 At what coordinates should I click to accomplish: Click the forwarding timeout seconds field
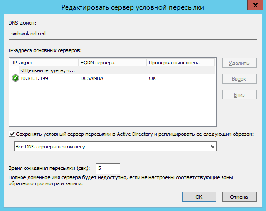[108, 169]
